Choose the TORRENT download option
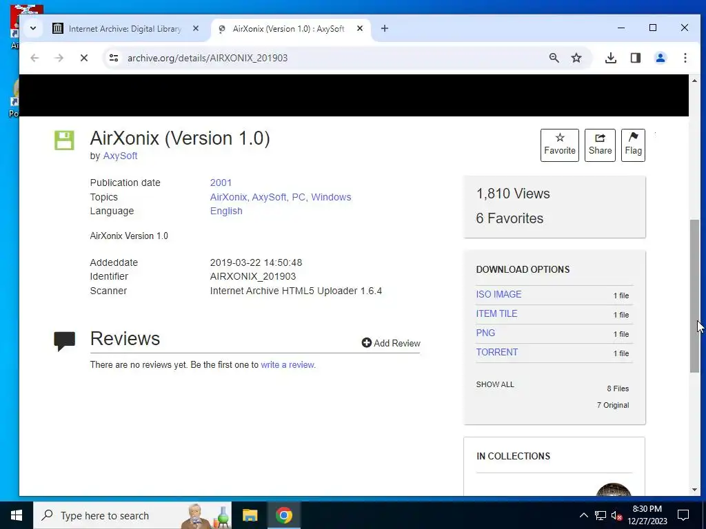This screenshot has width=706, height=529. click(x=496, y=352)
